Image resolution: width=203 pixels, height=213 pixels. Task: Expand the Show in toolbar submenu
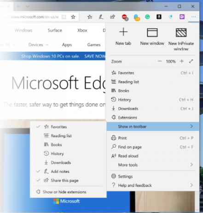pyautogui.click(x=153, y=127)
